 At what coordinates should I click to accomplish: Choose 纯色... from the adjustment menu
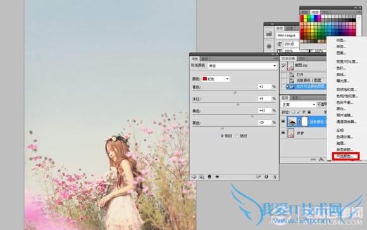[x=341, y=41]
